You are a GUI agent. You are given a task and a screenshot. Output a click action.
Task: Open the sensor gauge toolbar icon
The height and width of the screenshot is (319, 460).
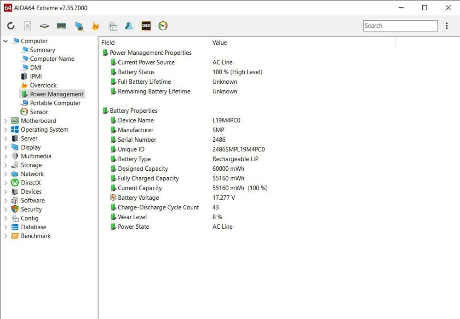(x=163, y=26)
